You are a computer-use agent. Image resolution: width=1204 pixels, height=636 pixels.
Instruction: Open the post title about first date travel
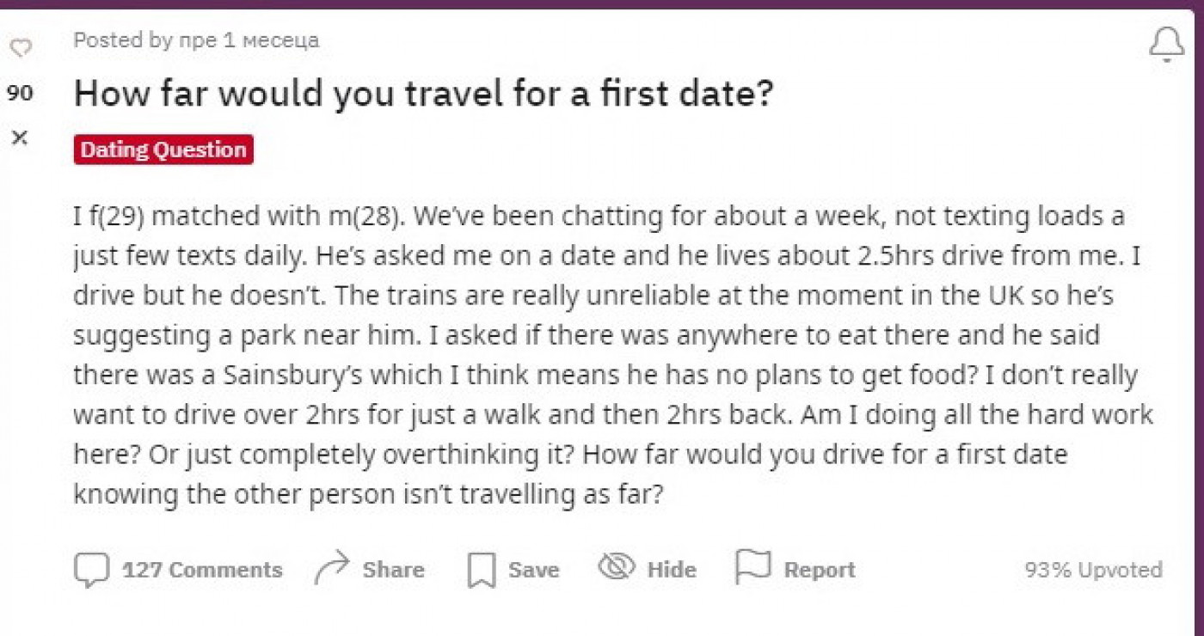point(423,94)
